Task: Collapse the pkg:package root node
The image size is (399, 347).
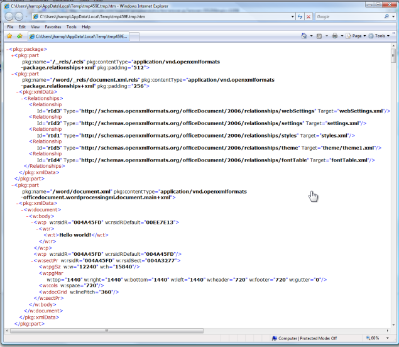Action: [x=8, y=48]
